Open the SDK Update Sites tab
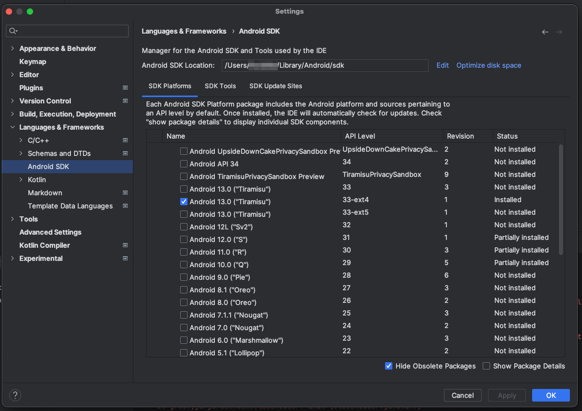 click(275, 86)
